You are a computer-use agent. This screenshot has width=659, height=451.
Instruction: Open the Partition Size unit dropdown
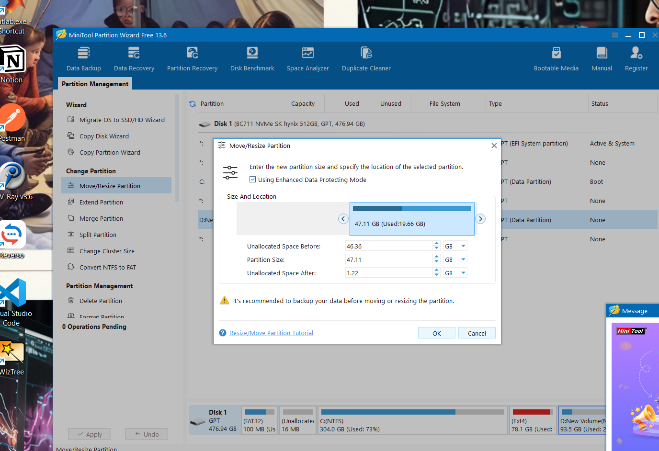click(x=463, y=259)
